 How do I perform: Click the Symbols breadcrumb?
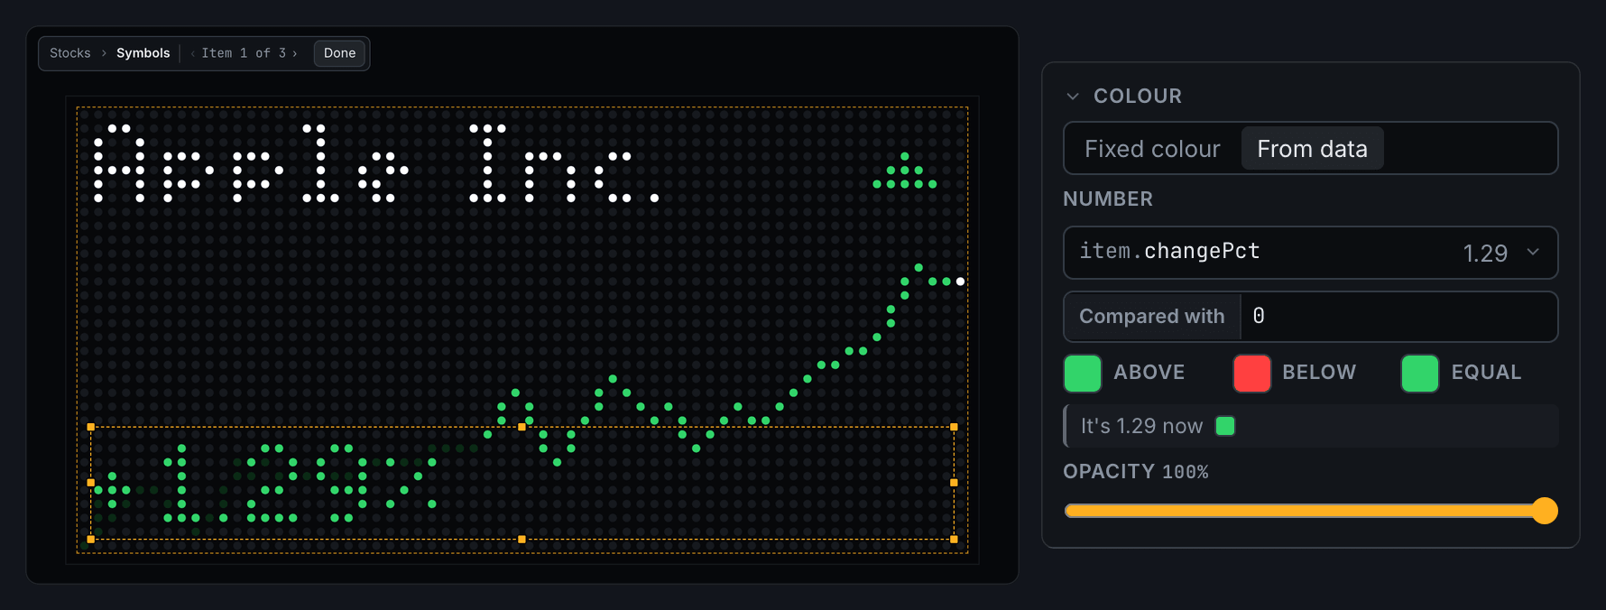143,53
